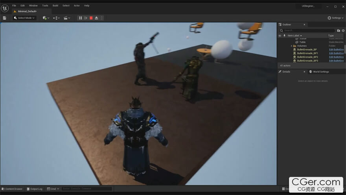Click the magnifier icon in the Outliner search
The height and width of the screenshot is (195, 346).
tap(282, 30)
